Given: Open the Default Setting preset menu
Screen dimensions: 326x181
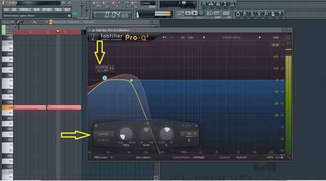Looking at the screenshot, I should click(232, 38).
